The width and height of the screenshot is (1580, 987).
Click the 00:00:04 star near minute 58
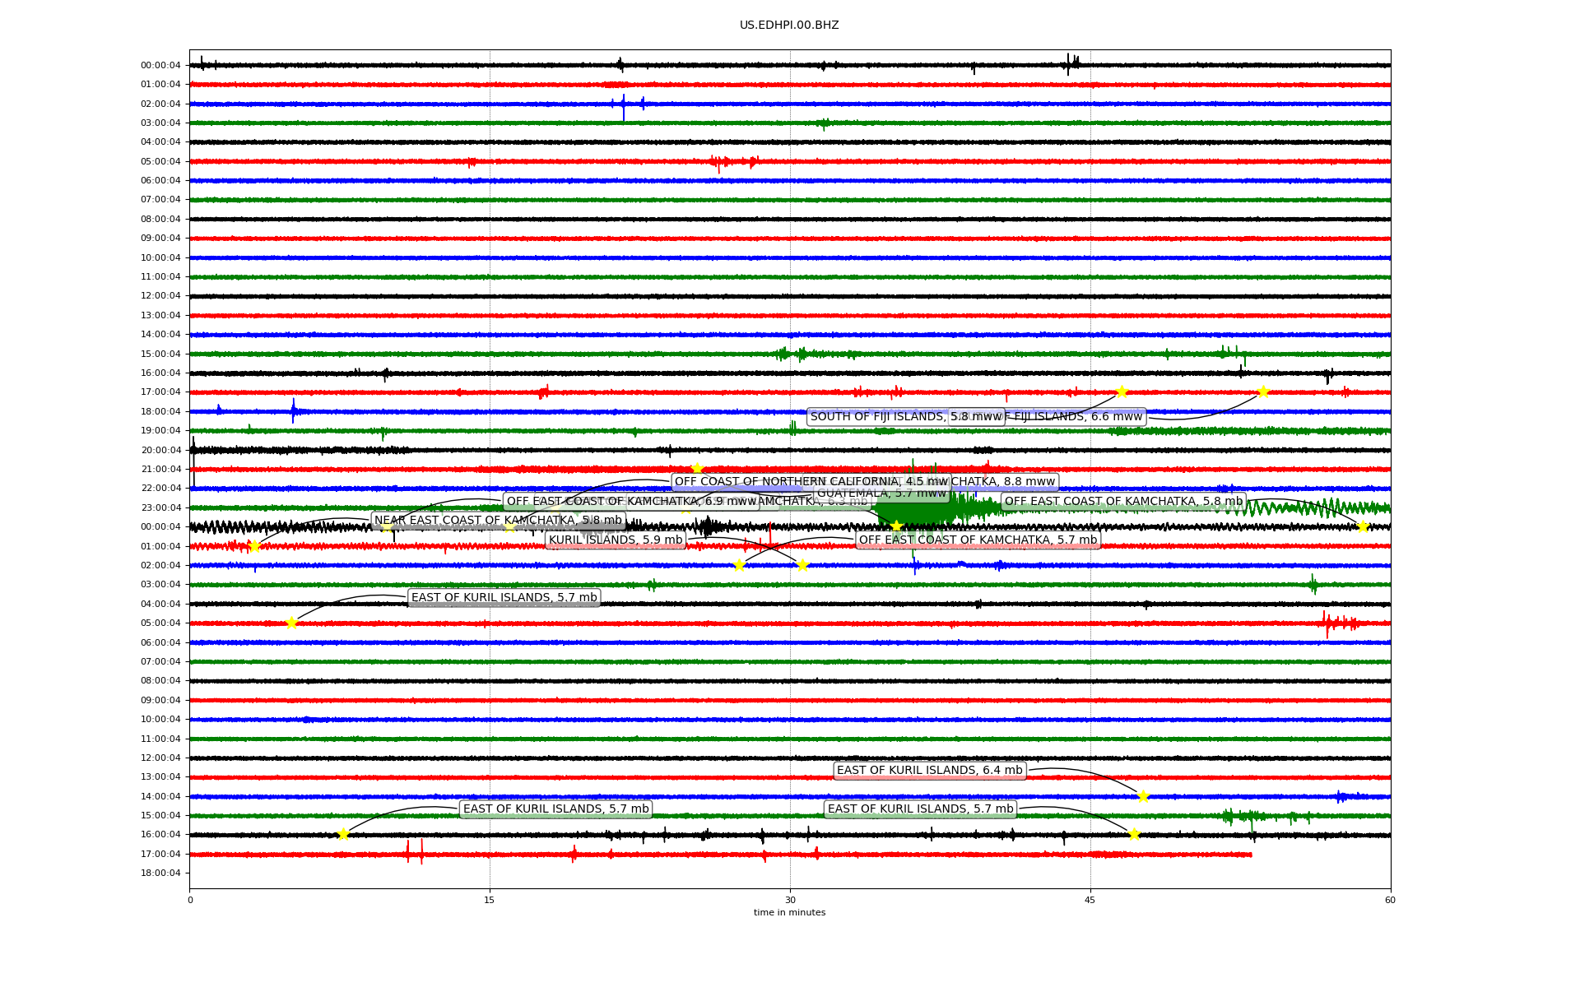[x=1363, y=526]
